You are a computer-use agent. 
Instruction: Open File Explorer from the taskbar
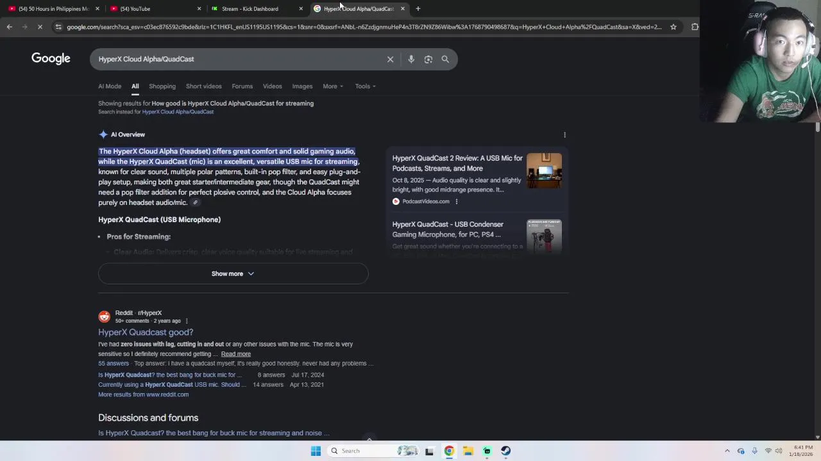tap(468, 451)
